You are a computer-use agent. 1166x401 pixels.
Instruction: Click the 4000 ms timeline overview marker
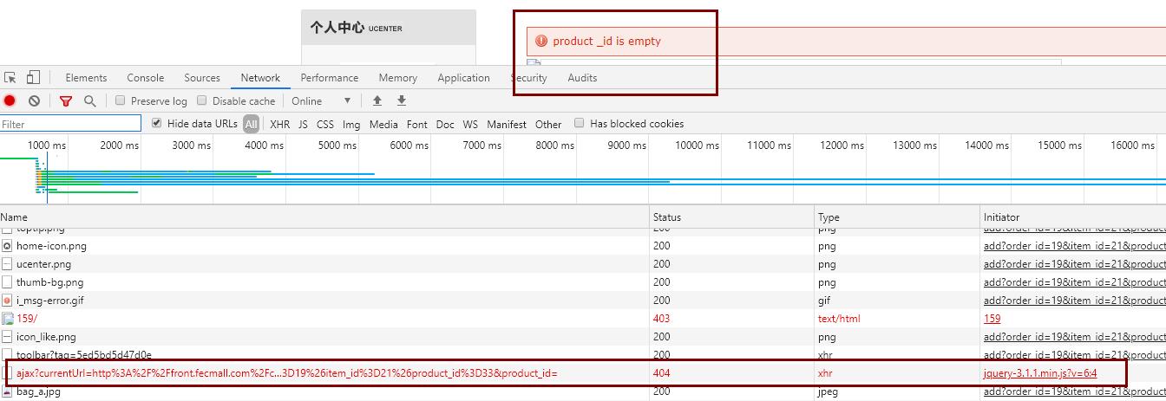[264, 145]
